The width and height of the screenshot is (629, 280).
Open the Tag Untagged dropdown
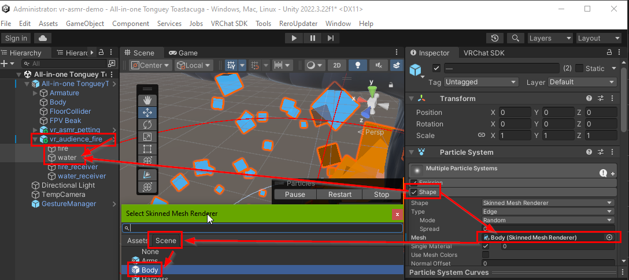coord(481,82)
